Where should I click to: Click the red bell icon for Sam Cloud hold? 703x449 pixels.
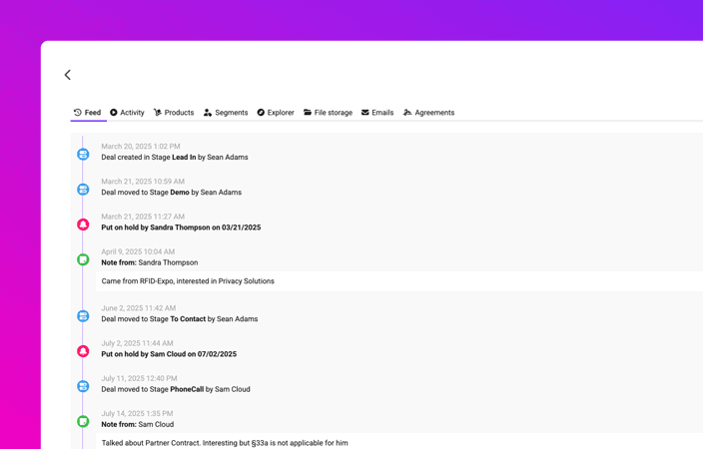click(x=83, y=351)
